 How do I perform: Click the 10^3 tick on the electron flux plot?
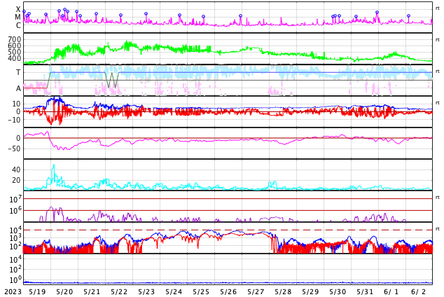tap(15, 238)
